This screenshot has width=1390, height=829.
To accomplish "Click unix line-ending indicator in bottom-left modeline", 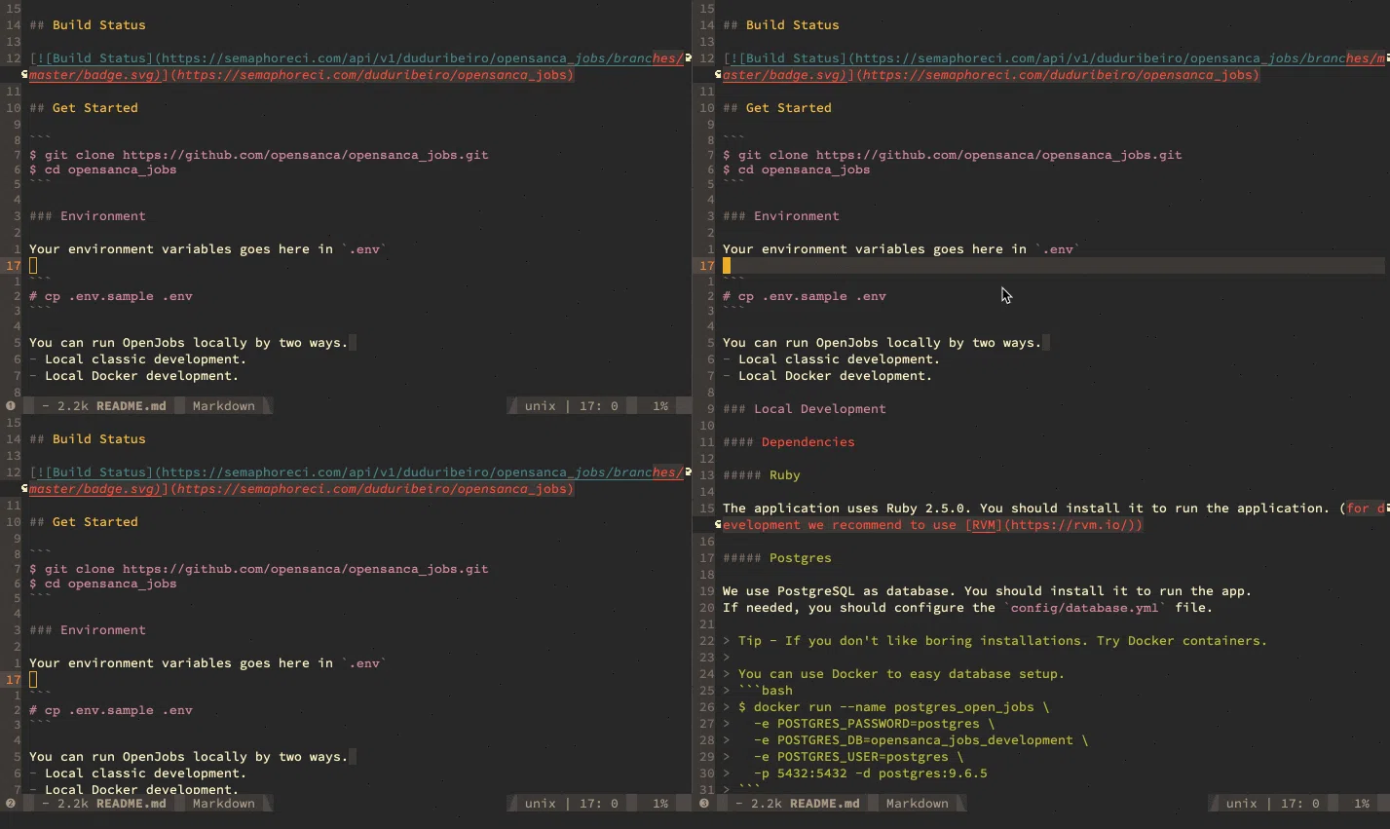I will (x=541, y=804).
